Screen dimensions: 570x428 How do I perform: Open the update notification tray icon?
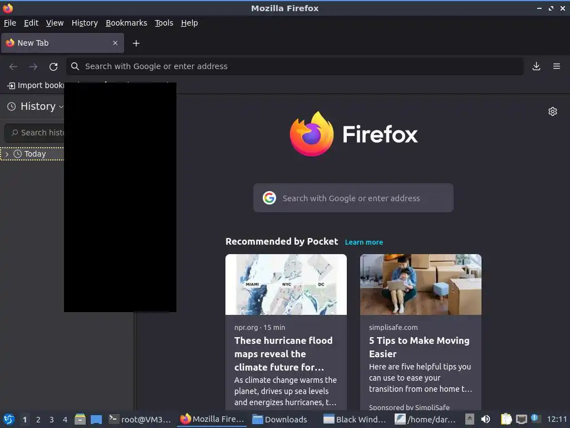535,419
